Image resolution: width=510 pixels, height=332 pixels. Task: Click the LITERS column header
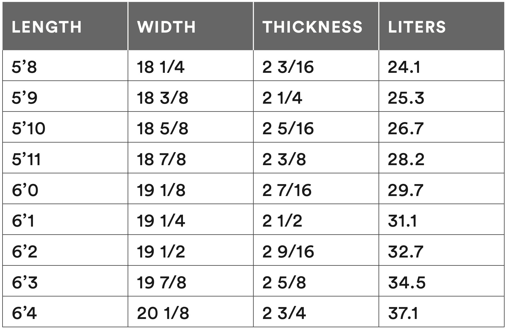[417, 27]
